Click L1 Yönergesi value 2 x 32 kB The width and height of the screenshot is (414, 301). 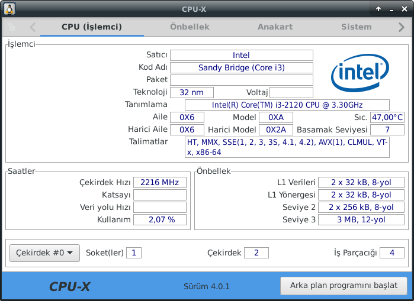pos(361,195)
